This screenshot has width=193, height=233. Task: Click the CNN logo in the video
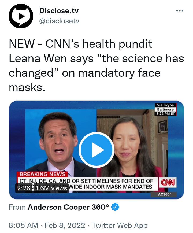(x=168, y=182)
